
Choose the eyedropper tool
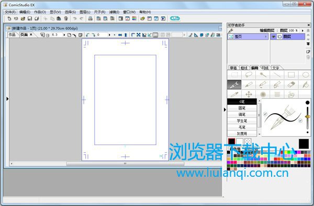click(x=234, y=94)
